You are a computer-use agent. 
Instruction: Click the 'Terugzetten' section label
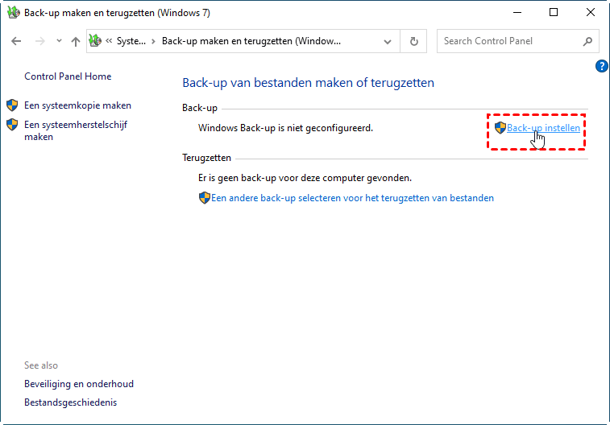pos(206,158)
